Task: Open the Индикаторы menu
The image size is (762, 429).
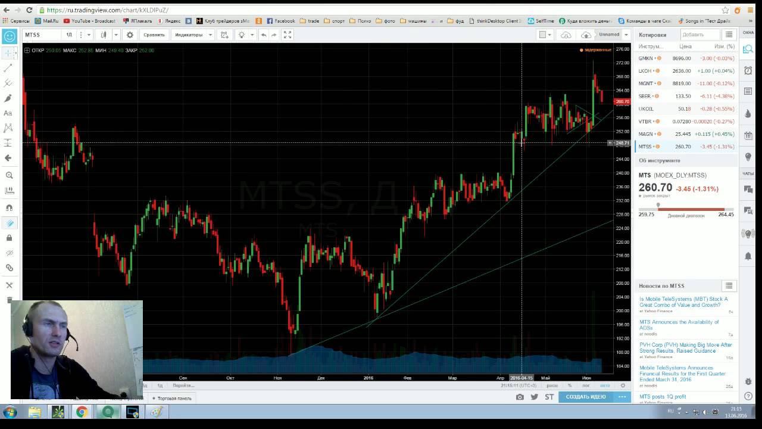Action: 188,35
